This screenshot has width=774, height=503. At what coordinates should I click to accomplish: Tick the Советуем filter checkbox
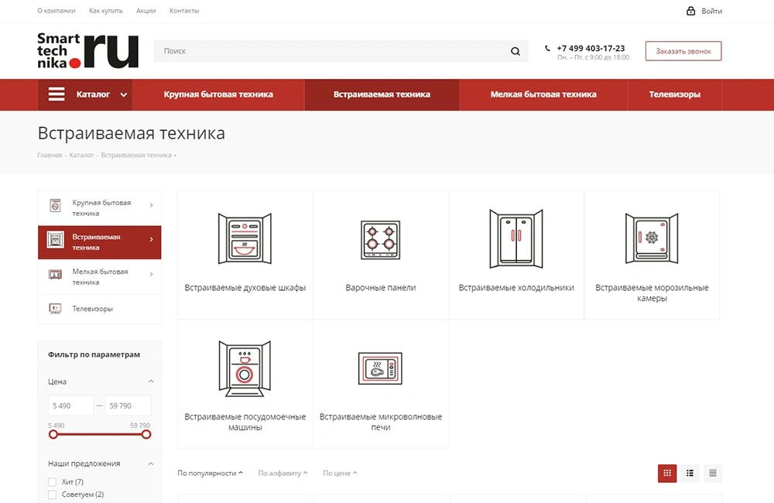53,494
